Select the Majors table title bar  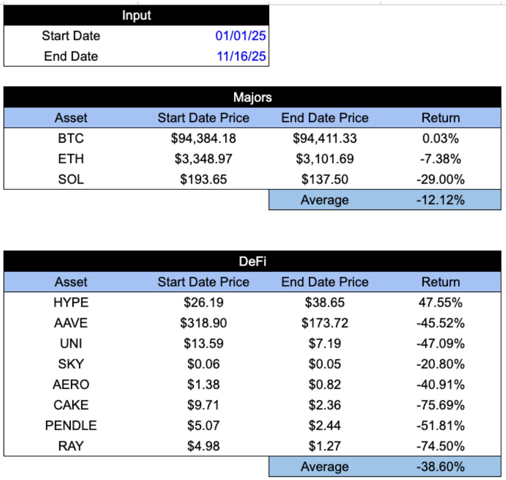[252, 97]
